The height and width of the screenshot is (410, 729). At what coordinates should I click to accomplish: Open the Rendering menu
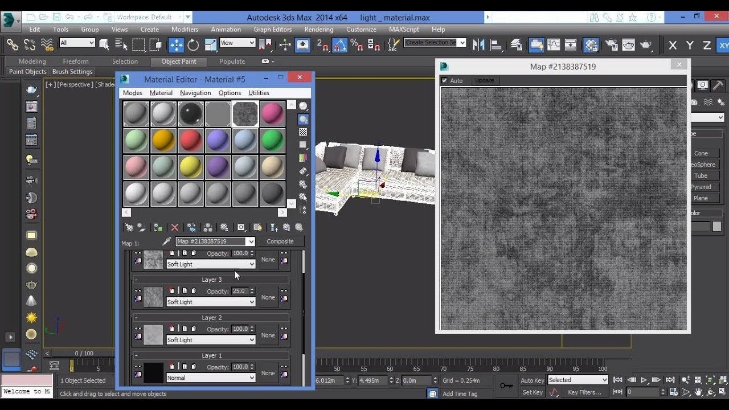[x=319, y=29]
